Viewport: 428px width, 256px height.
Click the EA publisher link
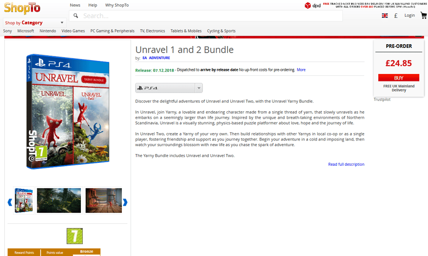click(x=145, y=58)
